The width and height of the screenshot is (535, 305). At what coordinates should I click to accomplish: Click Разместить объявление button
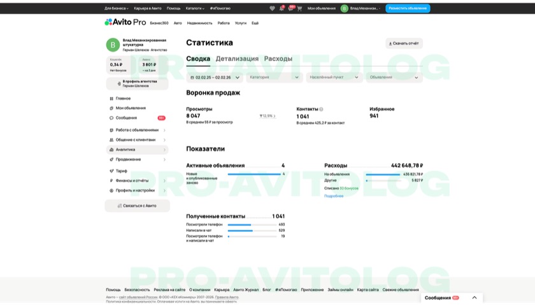point(408,8)
